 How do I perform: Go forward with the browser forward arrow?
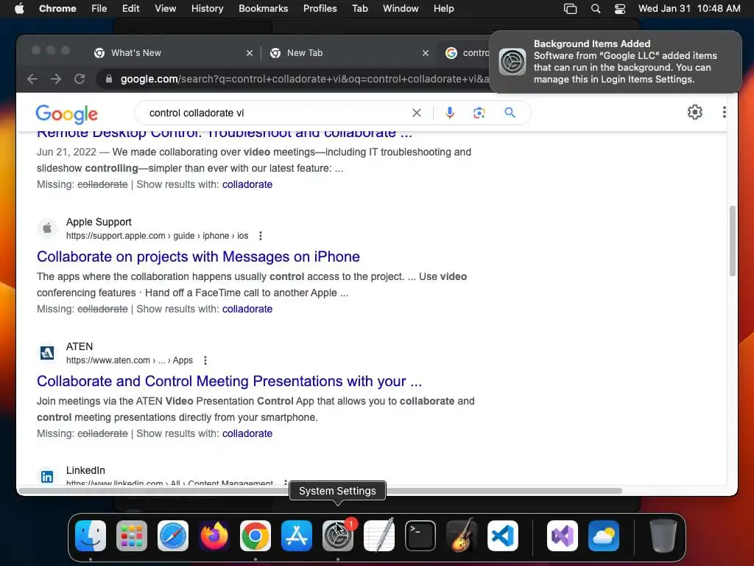[x=56, y=79]
